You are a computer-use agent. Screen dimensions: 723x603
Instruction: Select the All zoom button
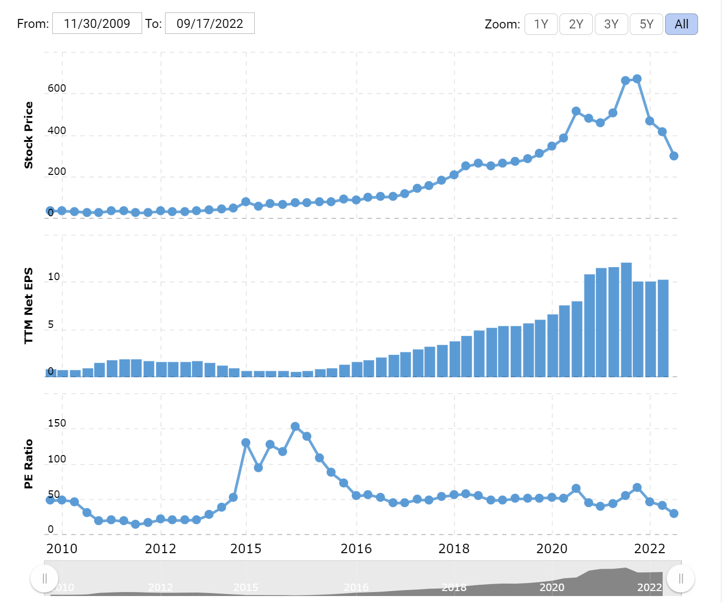pos(681,24)
